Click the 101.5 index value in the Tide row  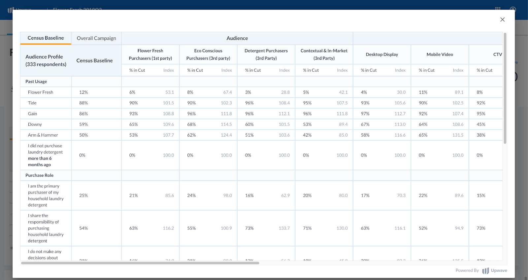168,103
